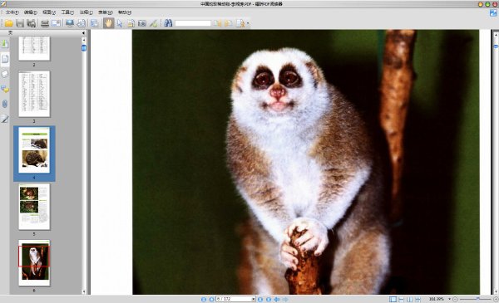The image size is (499, 303).
Task: Click inside the toolbar search text box
Action: click(x=193, y=23)
